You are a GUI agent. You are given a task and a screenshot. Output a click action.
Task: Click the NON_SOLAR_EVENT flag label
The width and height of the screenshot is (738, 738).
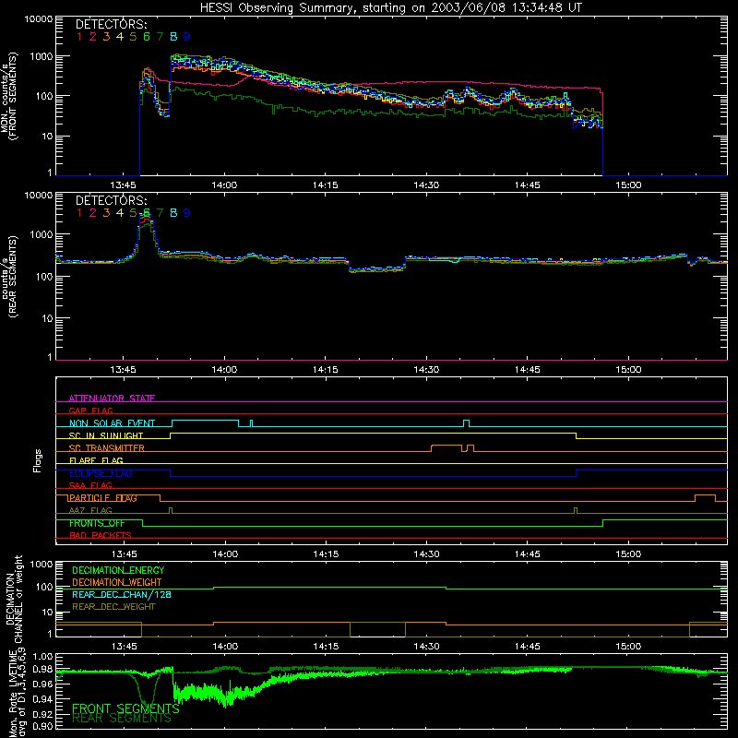click(112, 423)
